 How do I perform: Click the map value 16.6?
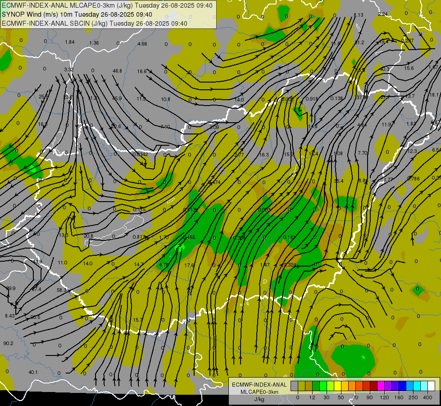pyautogui.click(x=142, y=71)
